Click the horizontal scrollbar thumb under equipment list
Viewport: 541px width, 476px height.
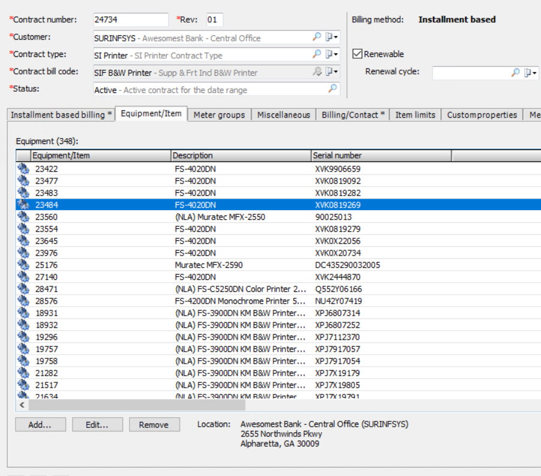pyautogui.click(x=137, y=405)
